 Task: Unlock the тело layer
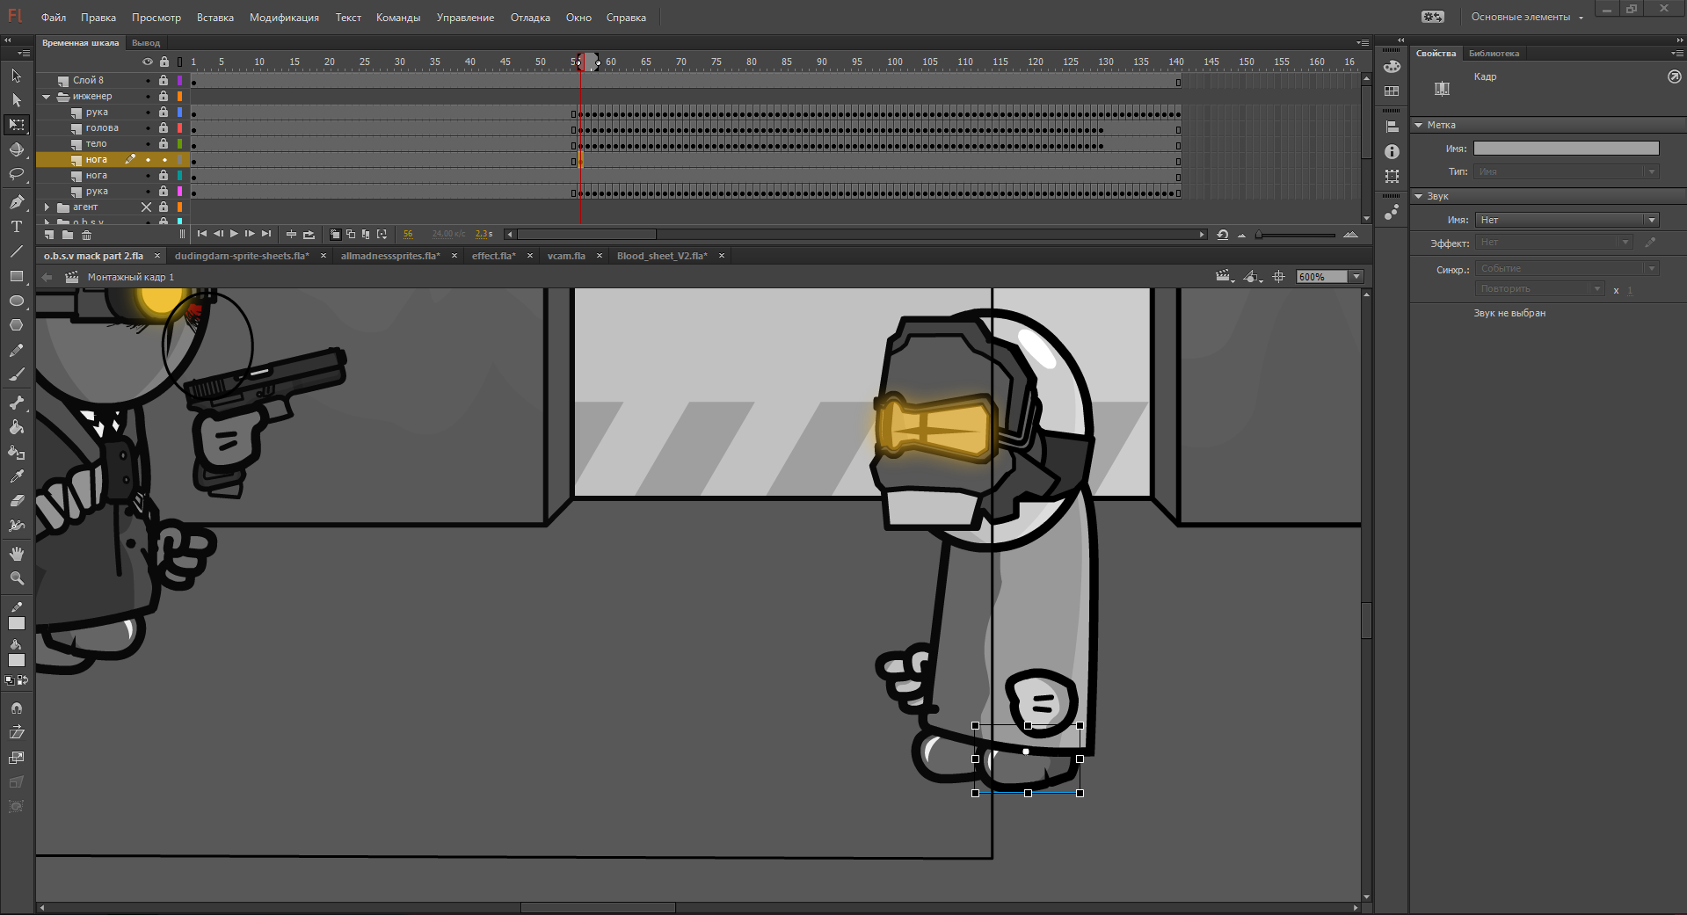click(x=164, y=144)
